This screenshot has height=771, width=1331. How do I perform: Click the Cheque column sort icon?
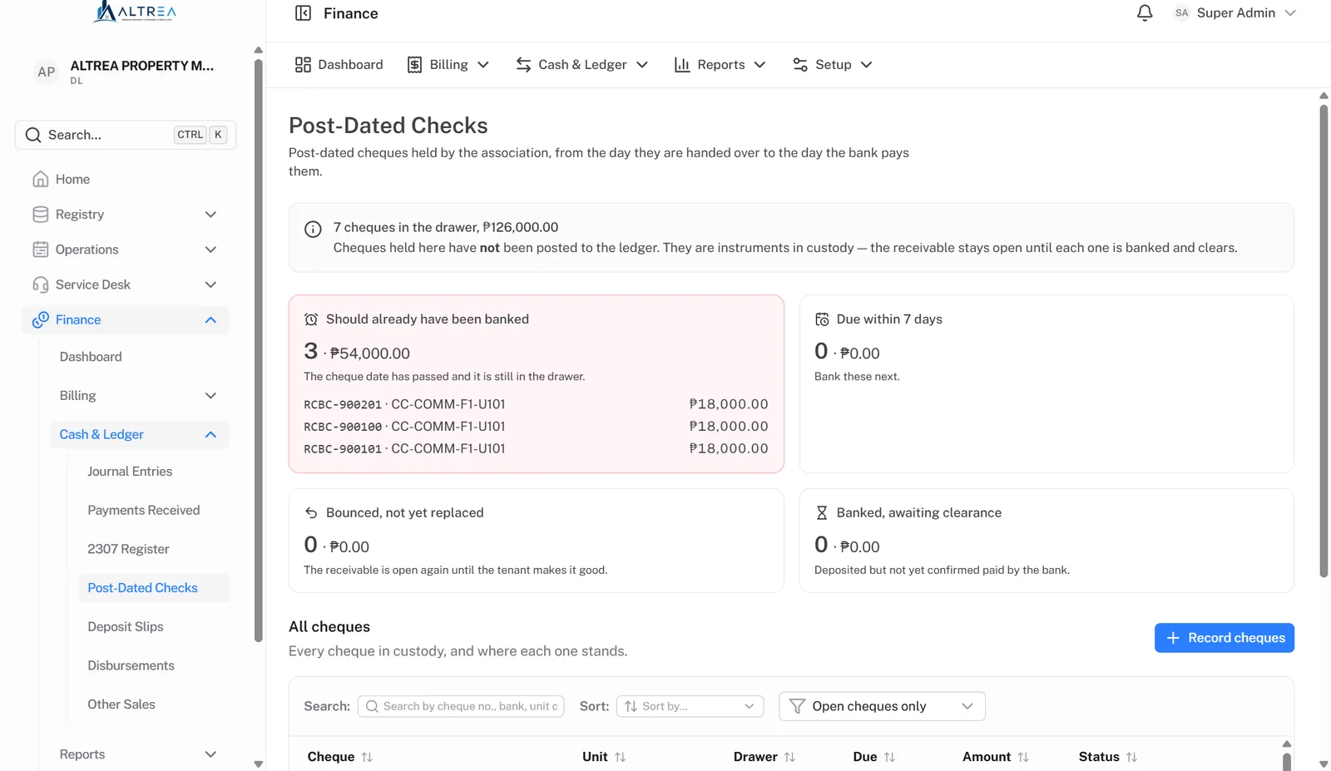[367, 757]
